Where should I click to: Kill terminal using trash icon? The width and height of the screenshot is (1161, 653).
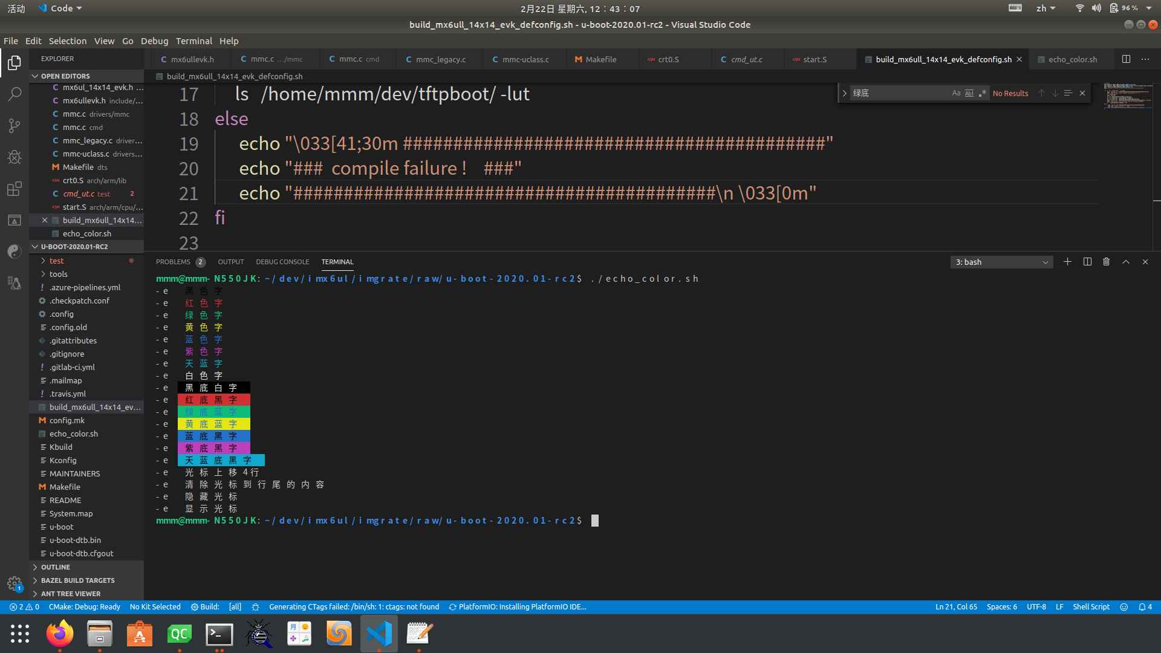pyautogui.click(x=1106, y=262)
